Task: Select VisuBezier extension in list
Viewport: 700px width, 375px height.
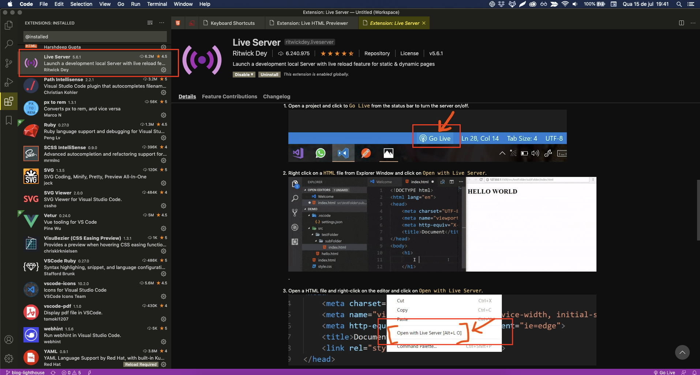Action: pyautogui.click(x=94, y=245)
